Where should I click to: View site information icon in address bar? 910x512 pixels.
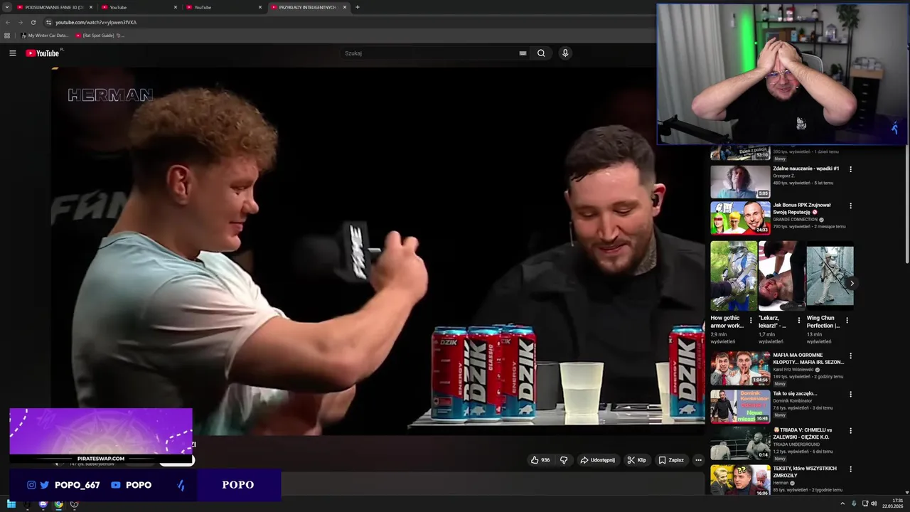pos(48,22)
